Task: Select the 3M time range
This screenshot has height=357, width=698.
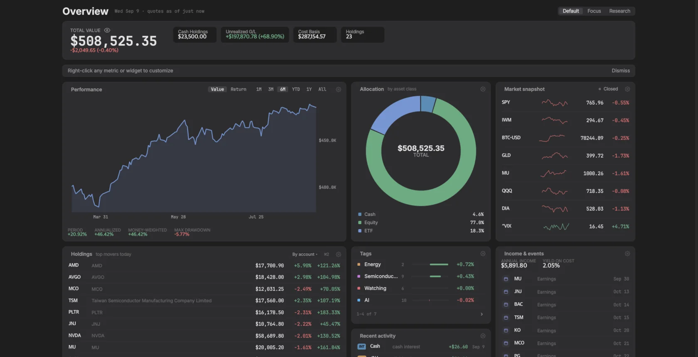Action: [271, 89]
